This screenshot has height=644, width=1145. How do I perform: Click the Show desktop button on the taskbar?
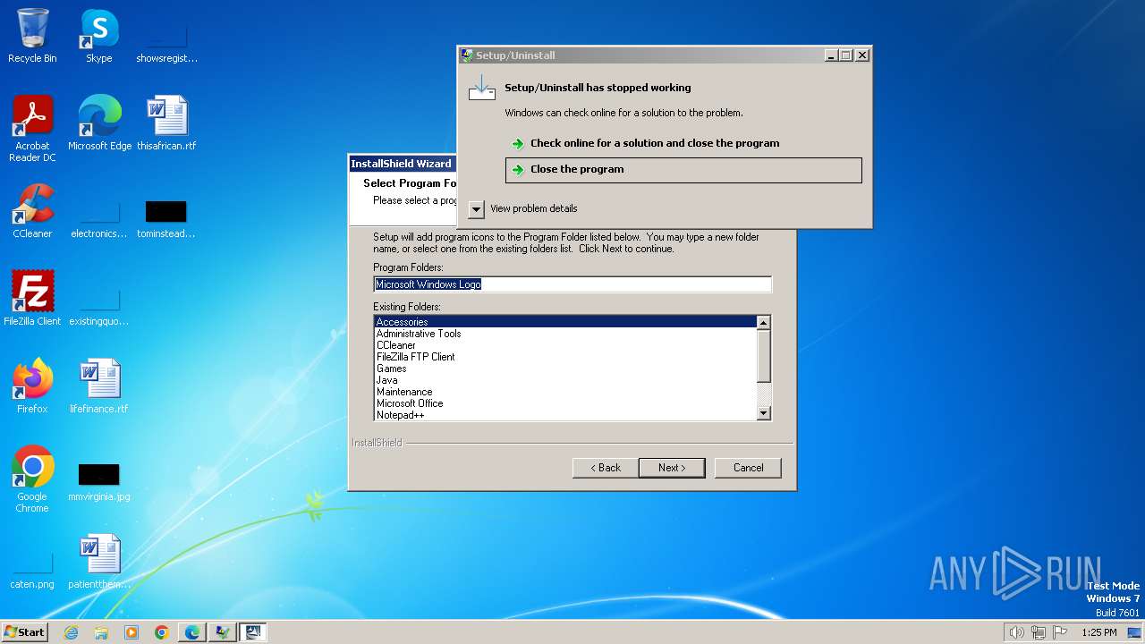click(1135, 632)
